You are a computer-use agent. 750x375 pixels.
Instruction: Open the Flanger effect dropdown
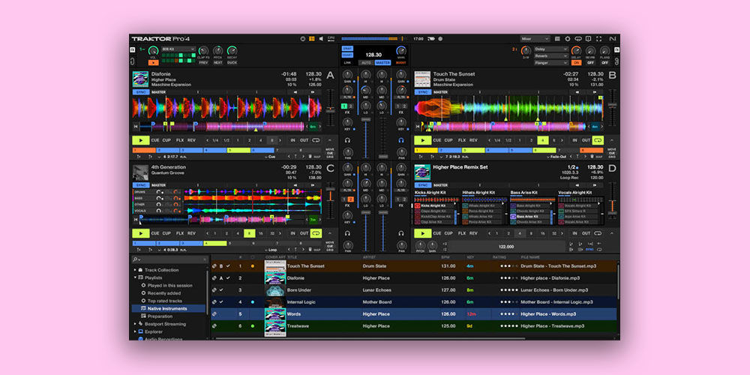tap(551, 63)
